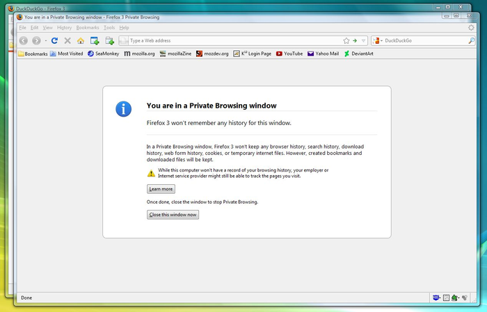
Task: Open a new window using toolbar icon
Action: (95, 40)
